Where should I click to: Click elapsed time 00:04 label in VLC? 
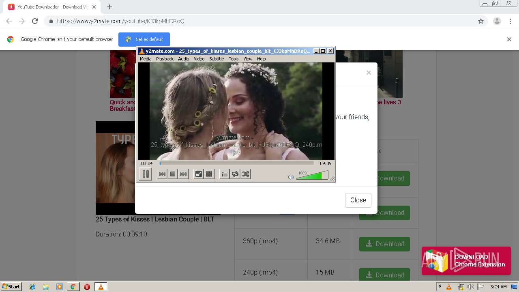147,163
